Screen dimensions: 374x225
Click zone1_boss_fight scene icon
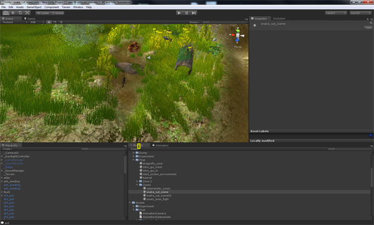(x=145, y=199)
